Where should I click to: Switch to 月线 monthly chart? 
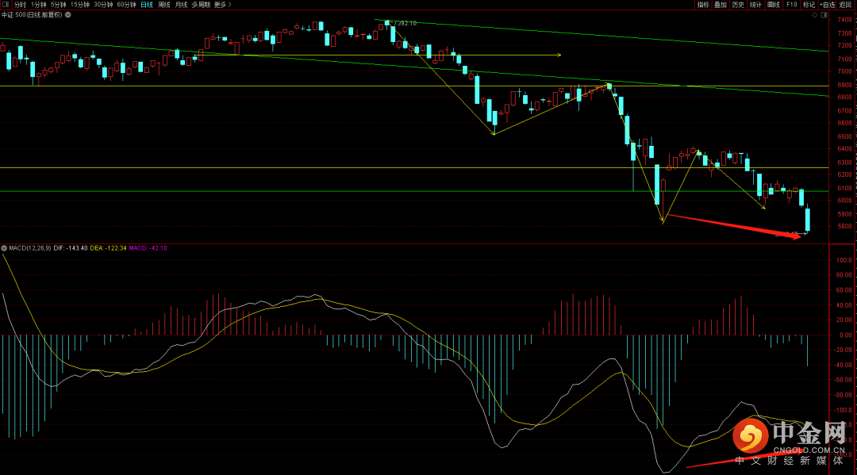point(182,5)
